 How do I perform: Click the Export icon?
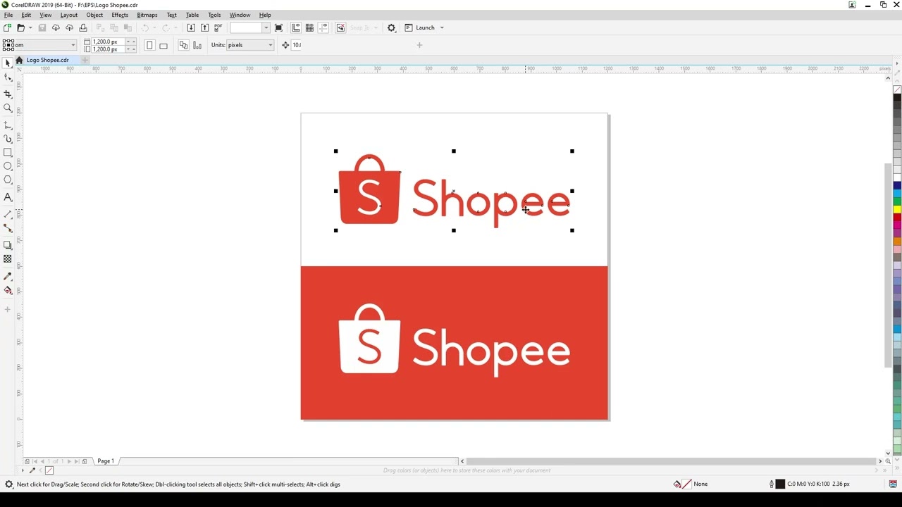(205, 27)
